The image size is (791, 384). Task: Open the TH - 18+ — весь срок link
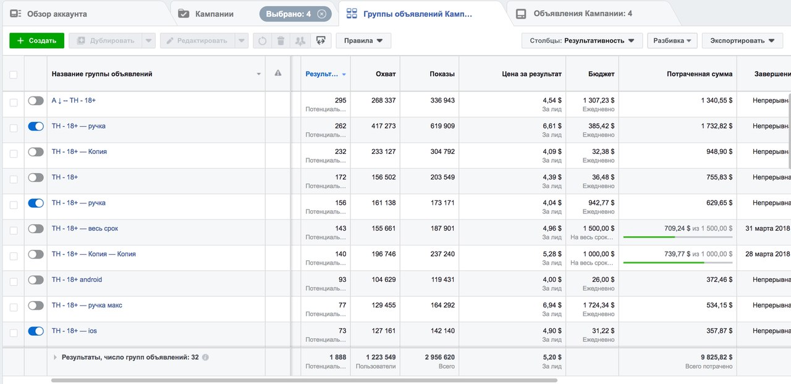pos(85,229)
